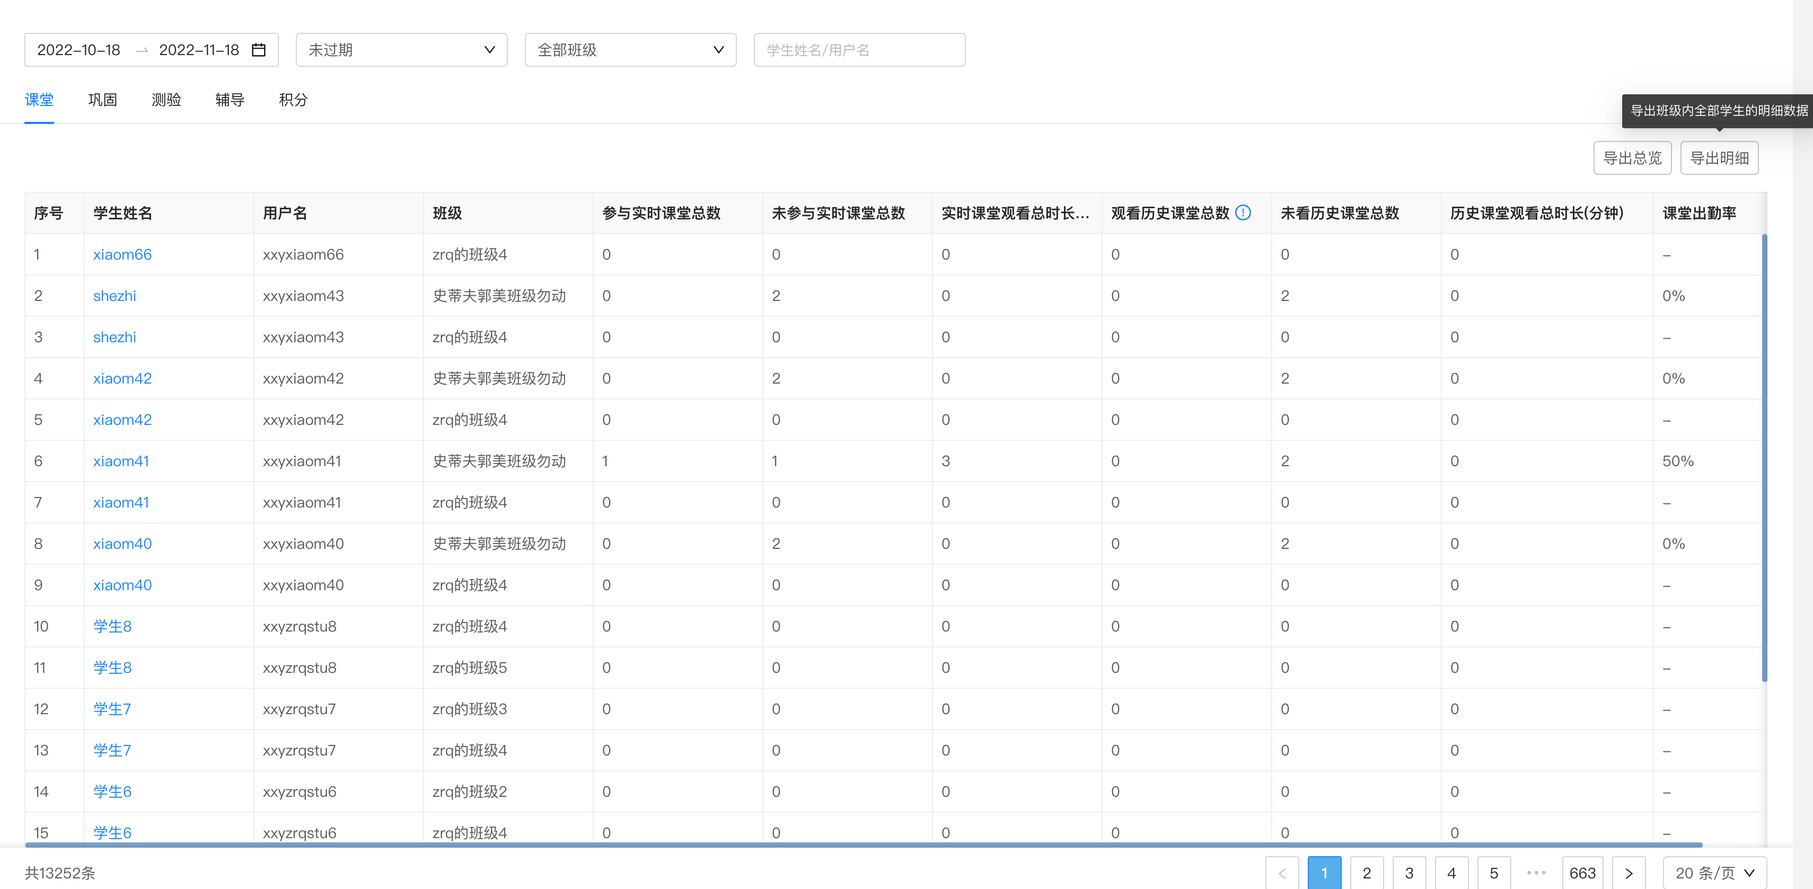1813x889 pixels.
Task: Open xiaom40 link in row 8
Action: click(x=122, y=544)
